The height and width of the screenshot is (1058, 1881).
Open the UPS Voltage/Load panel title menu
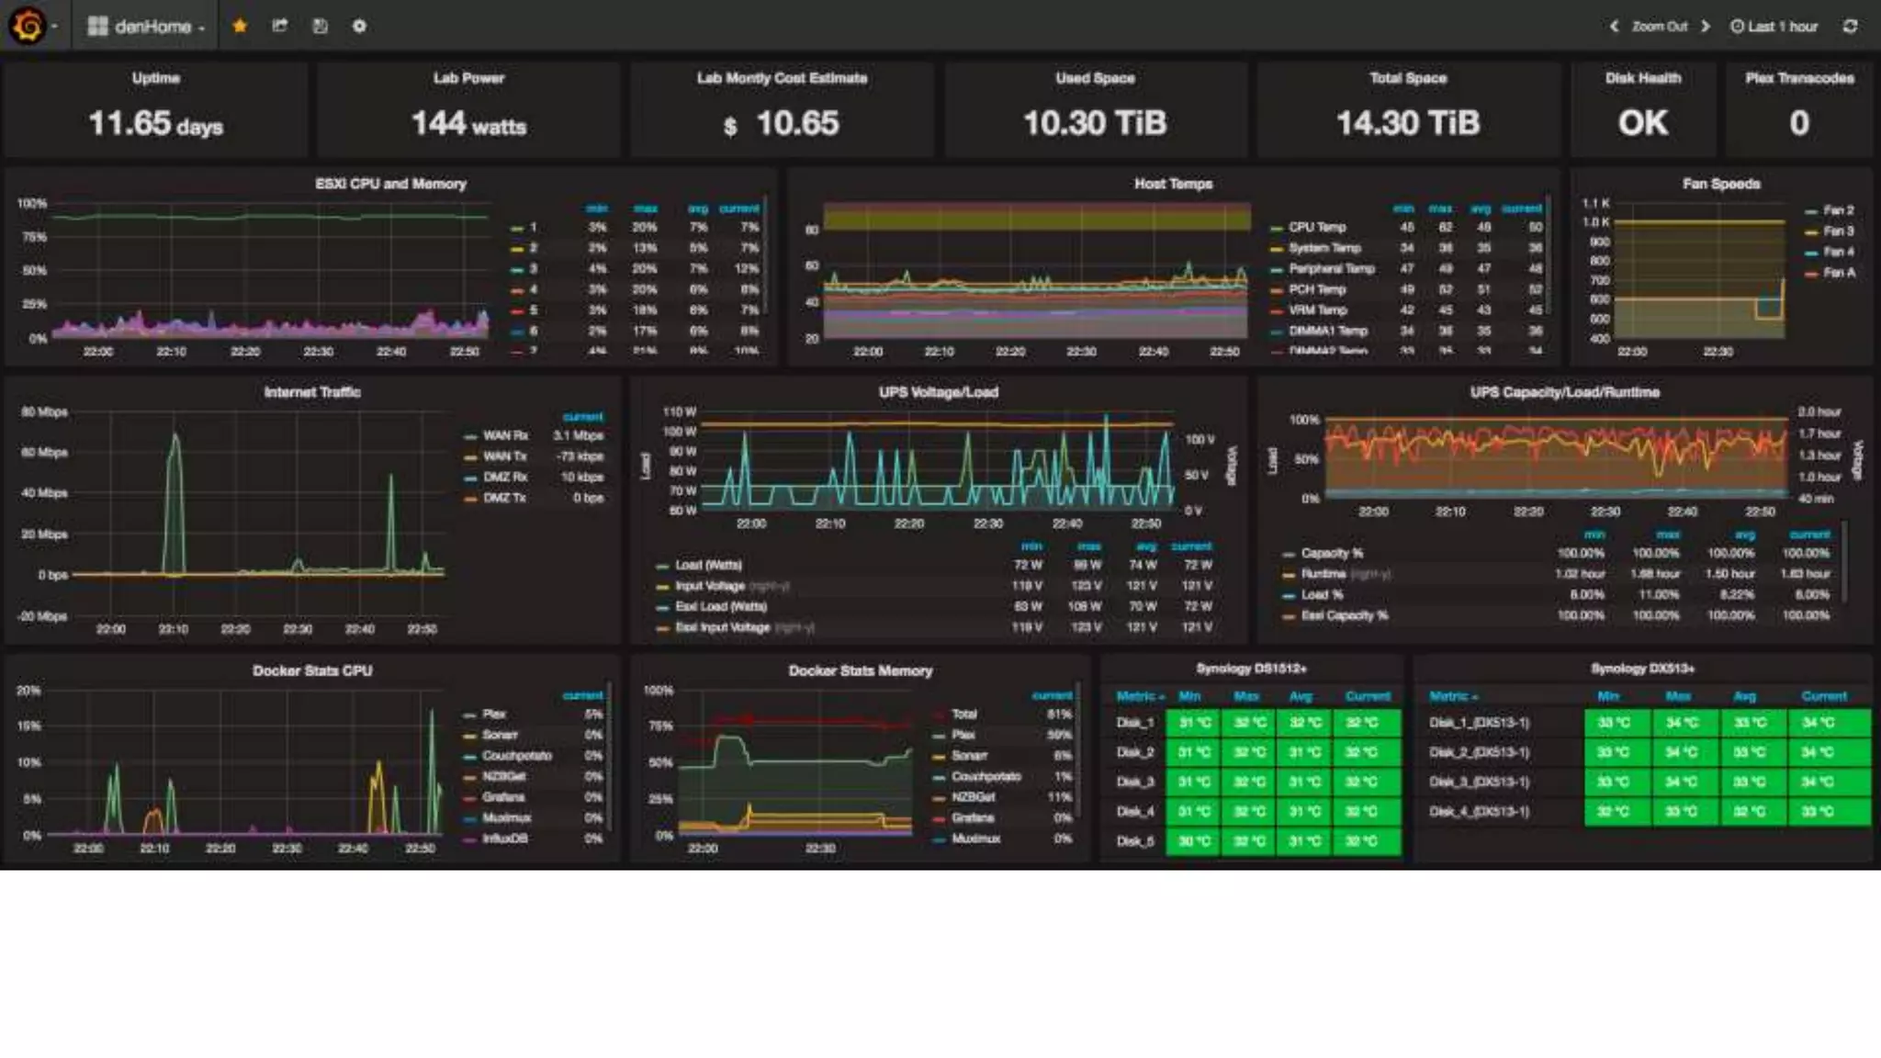[x=938, y=392]
